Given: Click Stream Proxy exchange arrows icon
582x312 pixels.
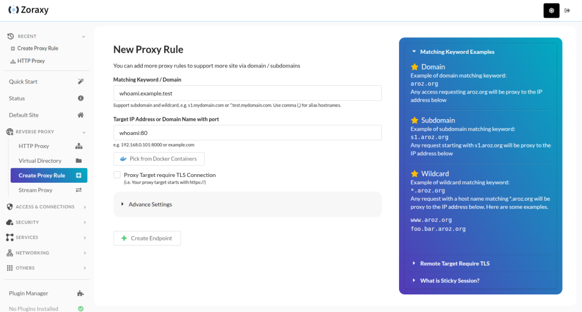Looking at the screenshot, I should tap(78, 190).
